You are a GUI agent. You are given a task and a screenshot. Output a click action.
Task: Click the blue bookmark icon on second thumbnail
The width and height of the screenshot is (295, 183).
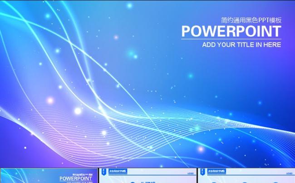point(104,172)
